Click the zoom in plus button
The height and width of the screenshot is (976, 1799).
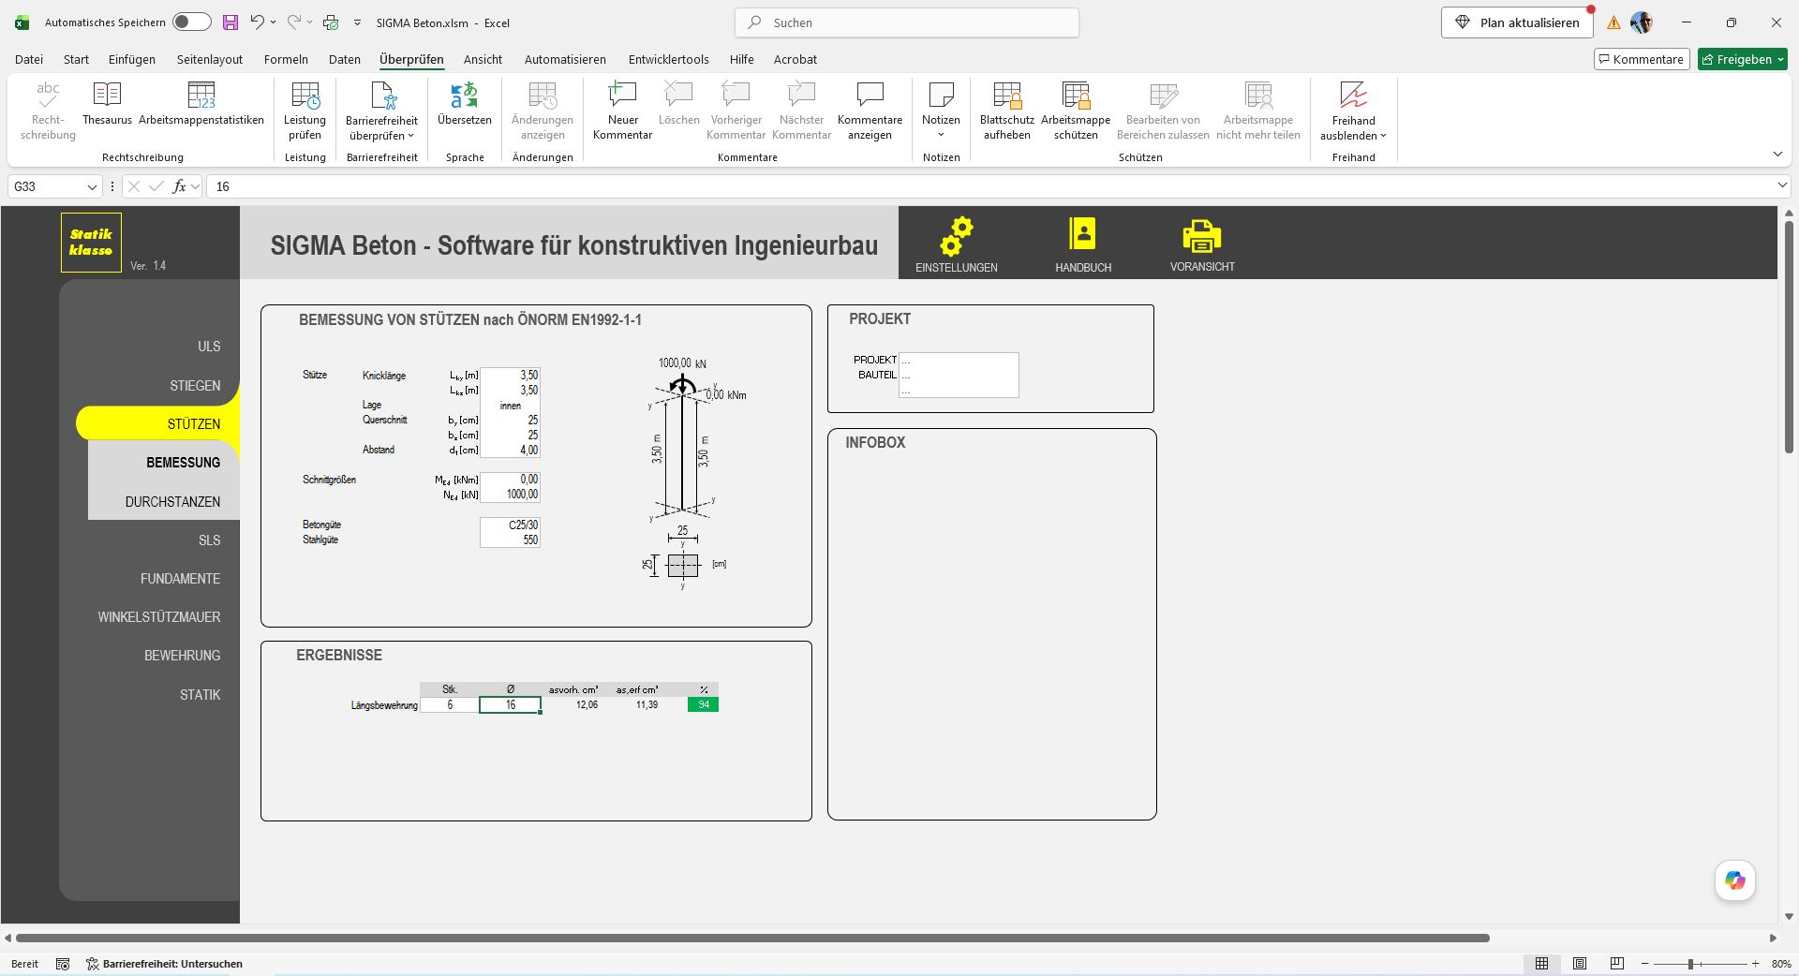point(1756,964)
